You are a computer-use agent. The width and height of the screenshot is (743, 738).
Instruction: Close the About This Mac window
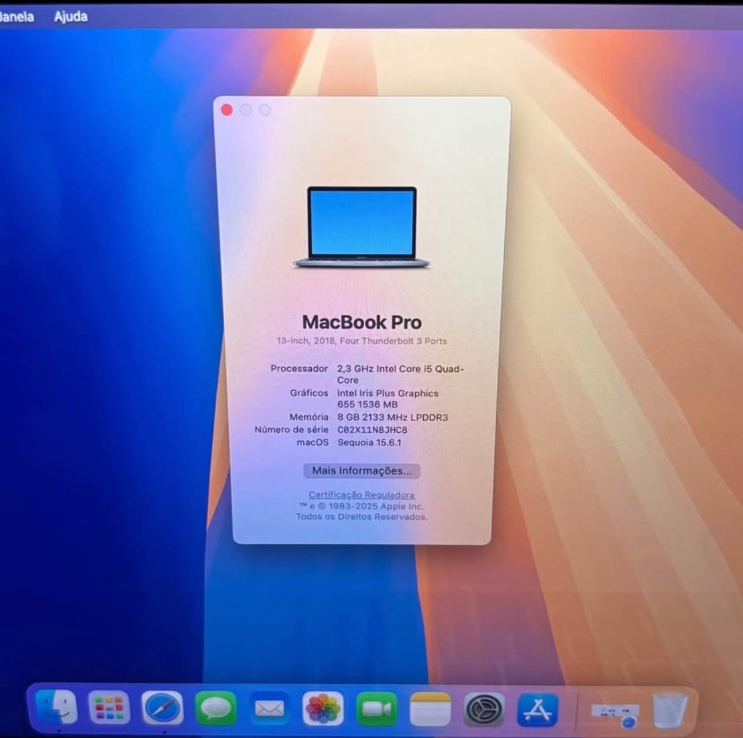227,110
